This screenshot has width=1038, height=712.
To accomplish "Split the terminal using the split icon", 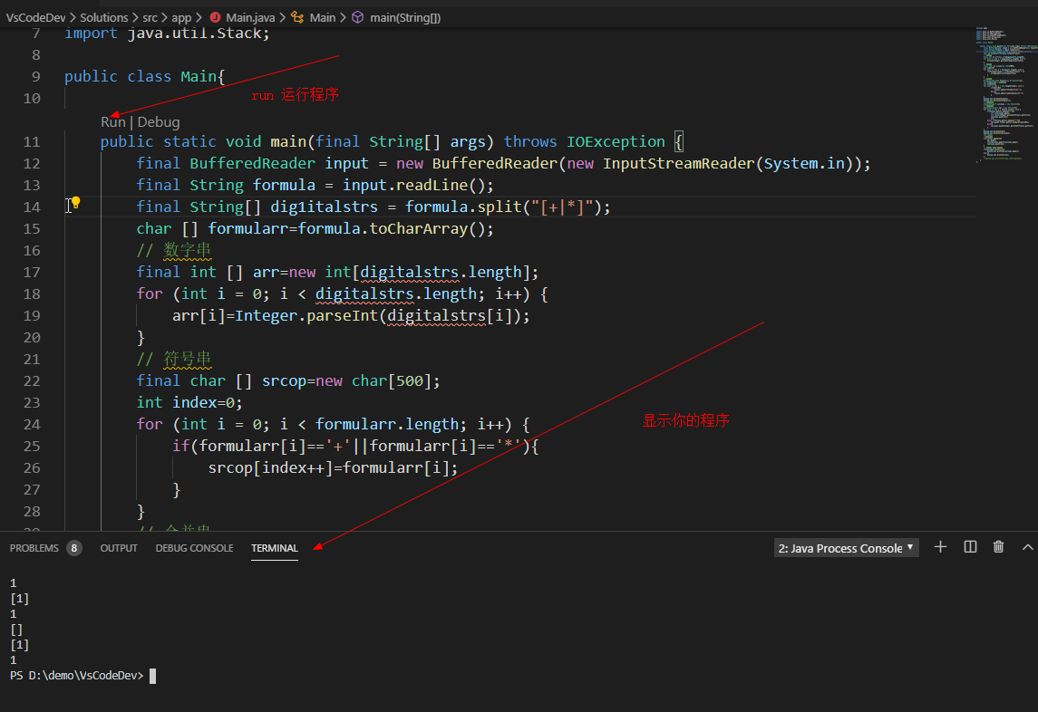I will pos(969,546).
